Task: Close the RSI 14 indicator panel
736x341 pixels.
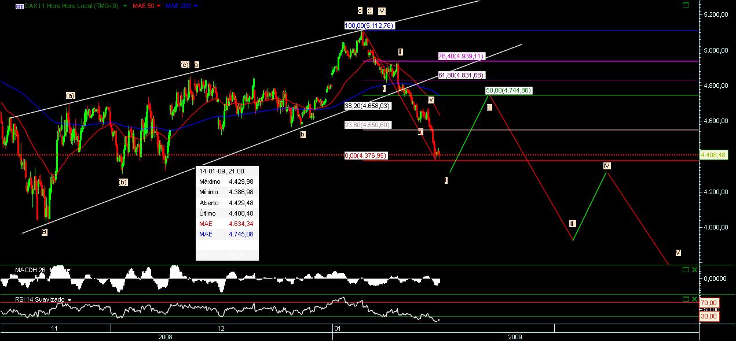Action: 695,299
